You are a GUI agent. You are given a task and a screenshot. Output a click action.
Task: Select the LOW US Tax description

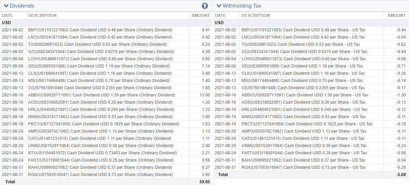pos(304,59)
